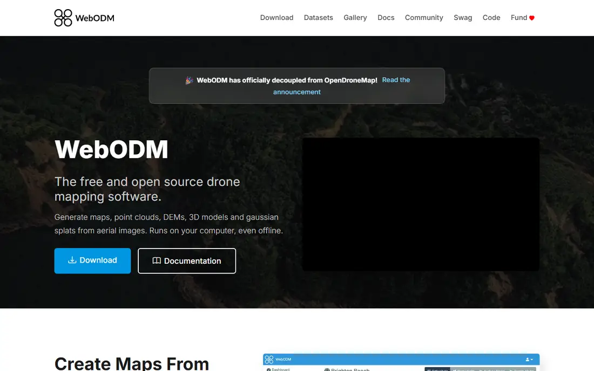Open the Download nav item

click(276, 18)
